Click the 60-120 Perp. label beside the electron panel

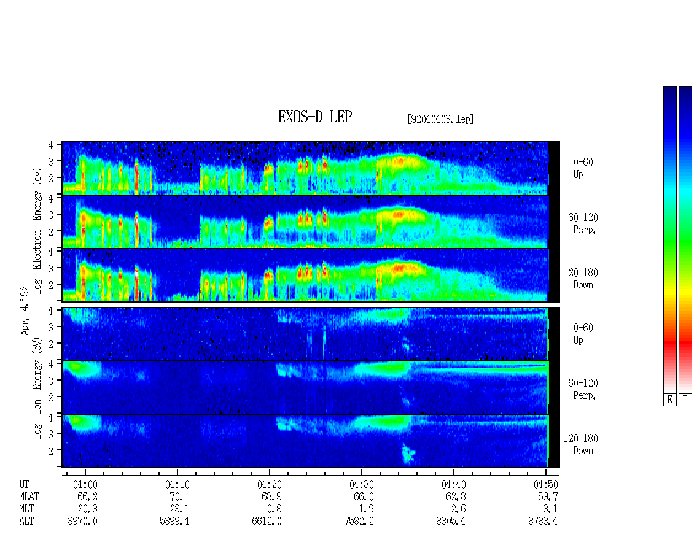click(x=583, y=223)
